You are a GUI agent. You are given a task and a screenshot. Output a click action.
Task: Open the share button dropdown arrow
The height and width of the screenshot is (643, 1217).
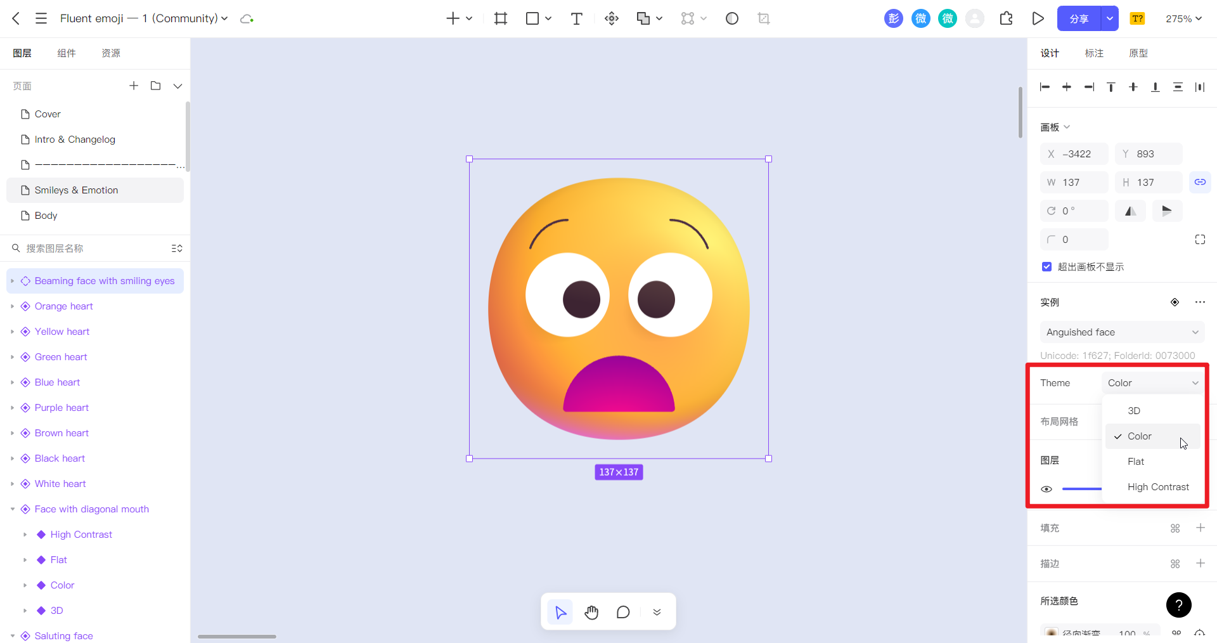point(1110,18)
